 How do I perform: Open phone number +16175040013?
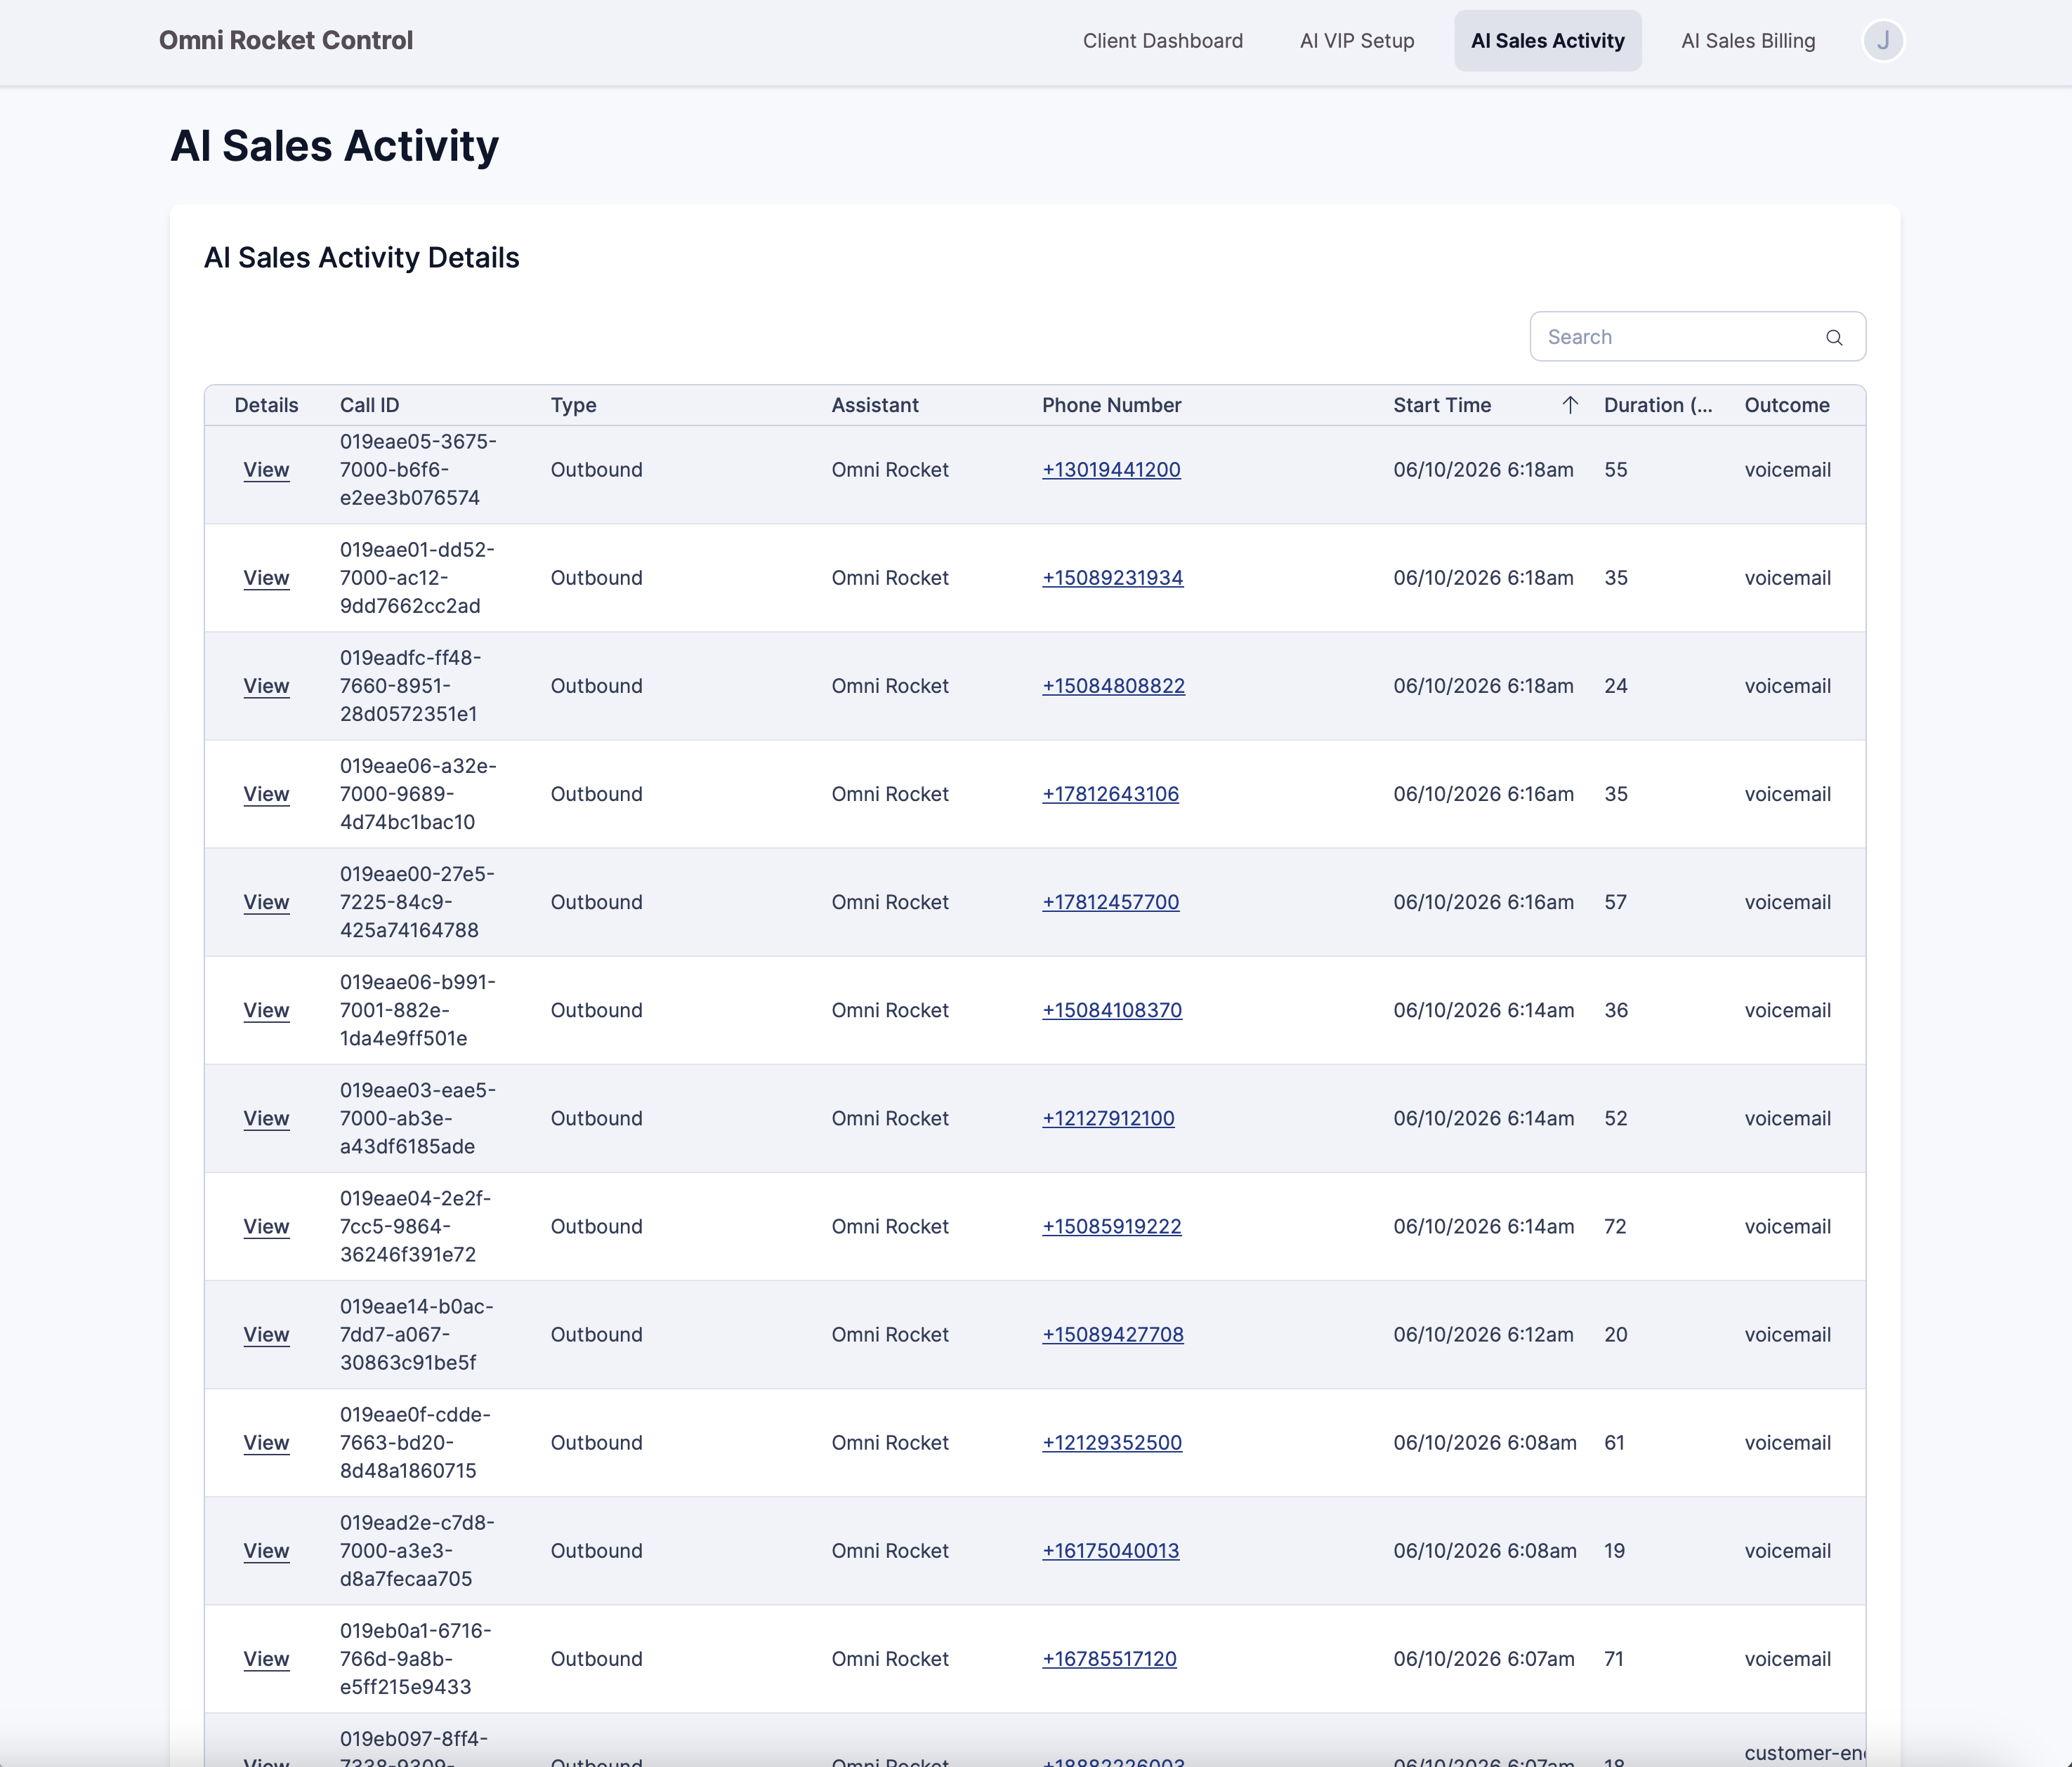[1110, 1550]
